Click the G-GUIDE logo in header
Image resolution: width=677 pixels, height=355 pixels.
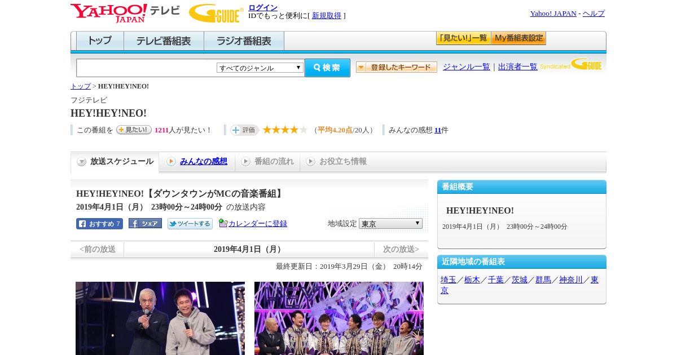tap(216, 13)
